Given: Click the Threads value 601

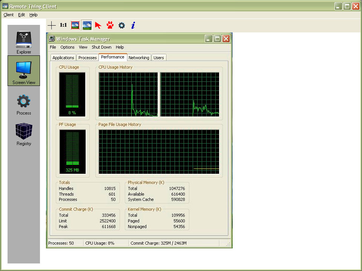Looking at the screenshot, I should 112,194.
